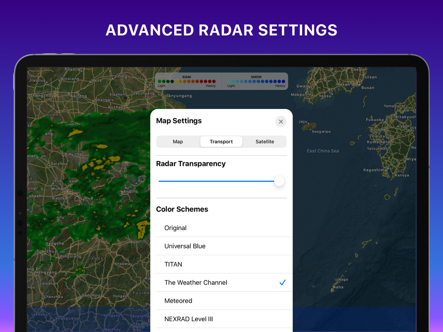Click the Radar Transparency heading
This screenshot has height=332, width=443.
click(191, 164)
